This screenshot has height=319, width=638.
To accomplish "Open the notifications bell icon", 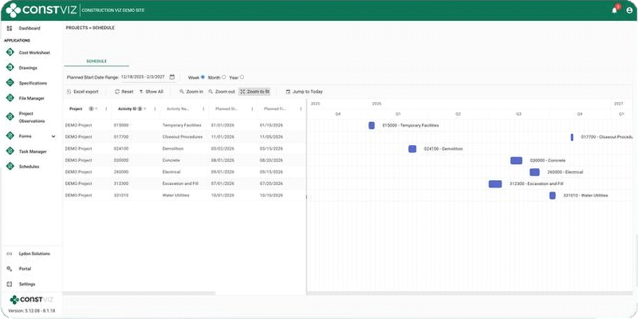I will pos(614,10).
